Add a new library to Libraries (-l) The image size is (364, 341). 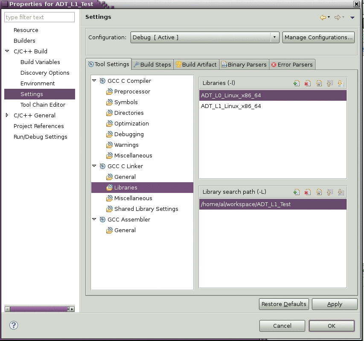tap(297, 83)
